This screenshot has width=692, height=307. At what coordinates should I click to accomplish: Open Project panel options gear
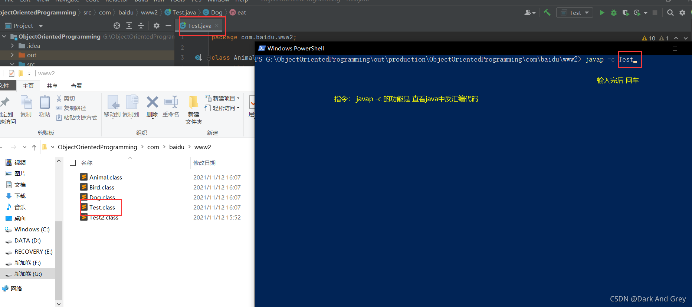[157, 26]
